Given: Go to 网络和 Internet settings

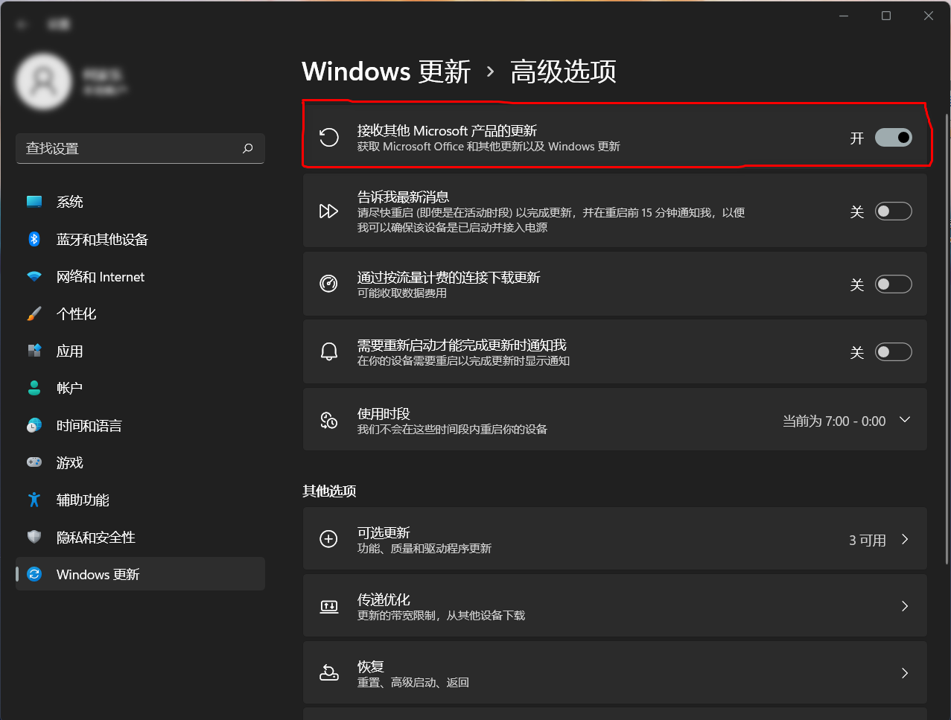Looking at the screenshot, I should tap(140, 276).
